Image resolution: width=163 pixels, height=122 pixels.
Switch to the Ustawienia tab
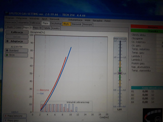(23, 23)
